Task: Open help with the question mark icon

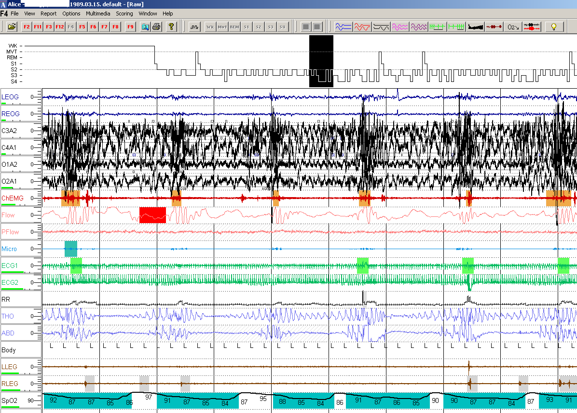Action: click(x=171, y=27)
